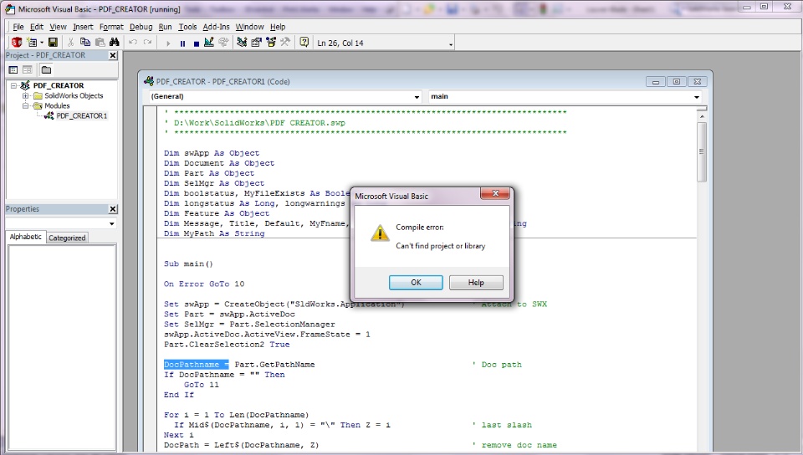Viewport: 803px width, 455px height.
Task: Click the 'Sub main()' line in code
Action: click(x=188, y=263)
